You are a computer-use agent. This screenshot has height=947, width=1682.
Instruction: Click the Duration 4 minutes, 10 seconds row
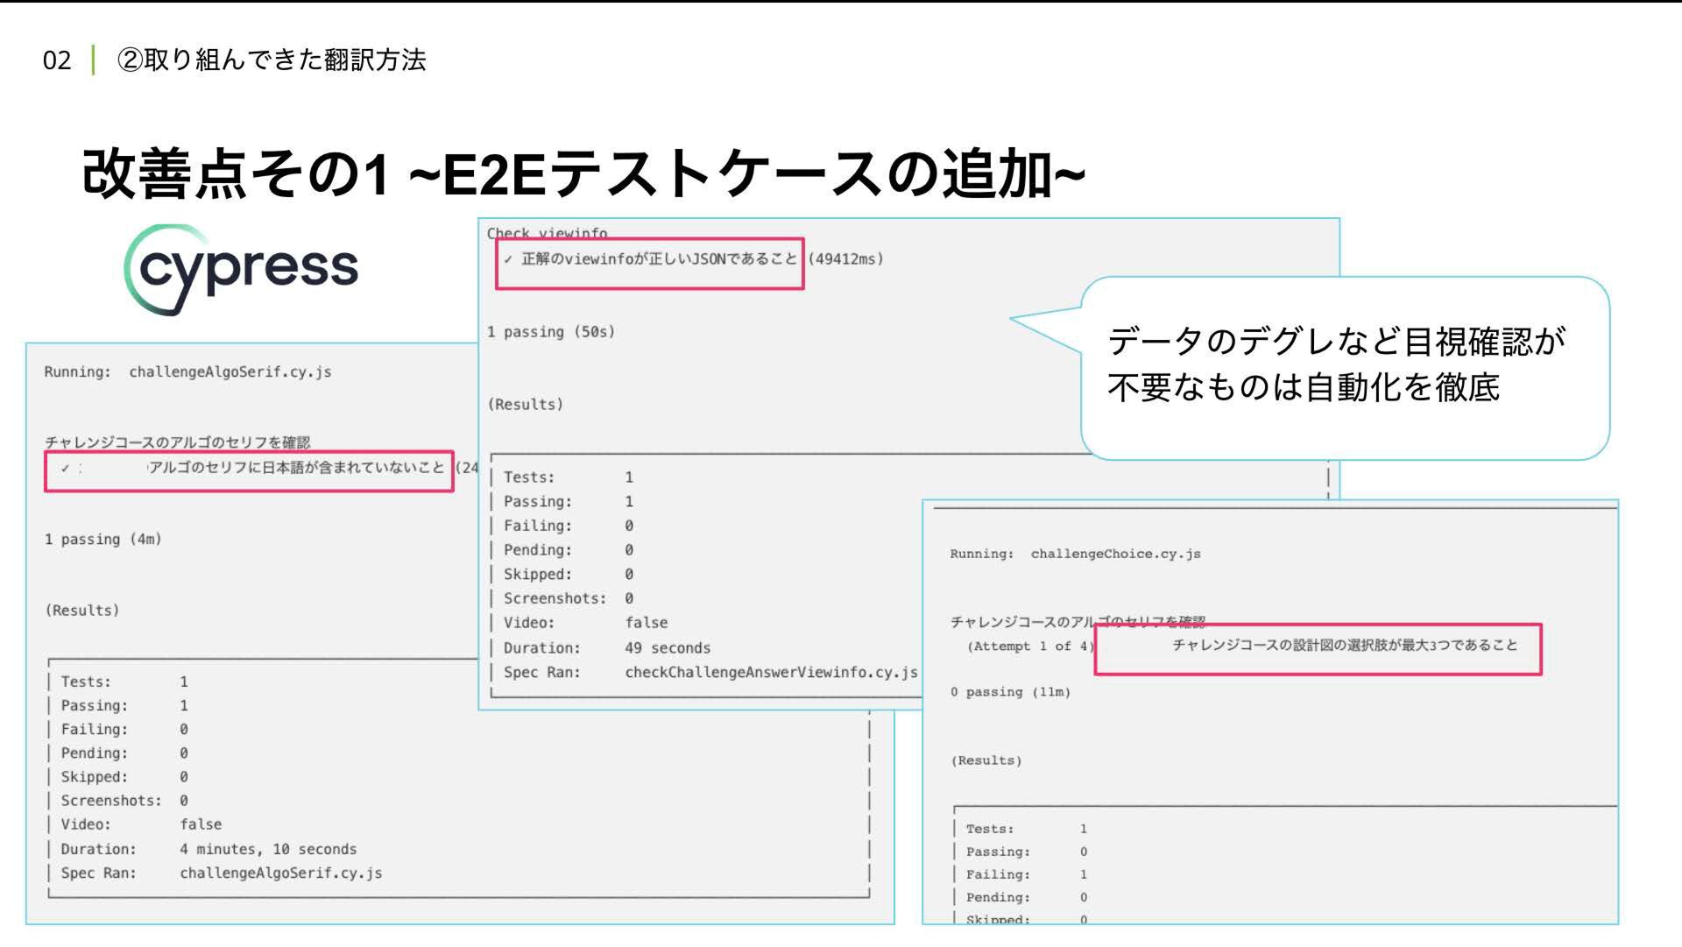click(208, 850)
